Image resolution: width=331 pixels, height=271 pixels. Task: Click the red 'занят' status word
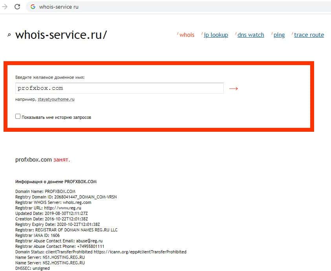[x=61, y=160]
